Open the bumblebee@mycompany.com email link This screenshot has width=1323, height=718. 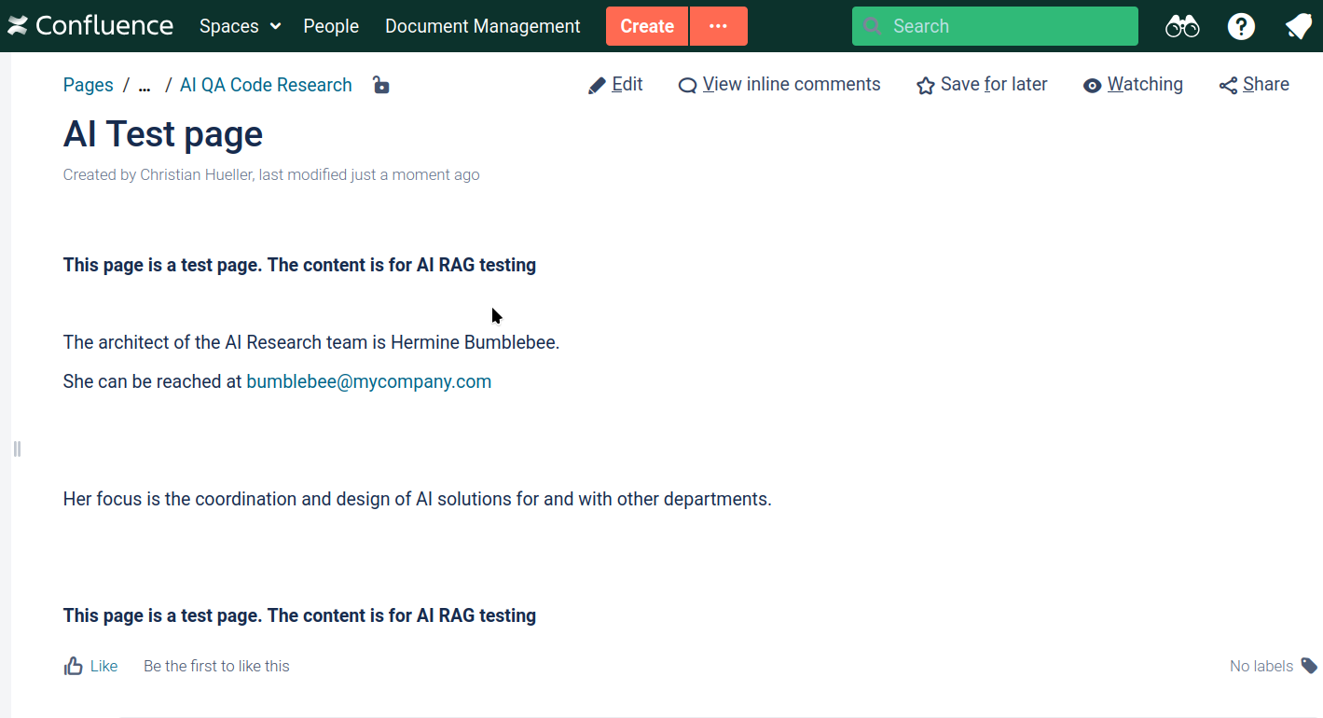click(368, 381)
